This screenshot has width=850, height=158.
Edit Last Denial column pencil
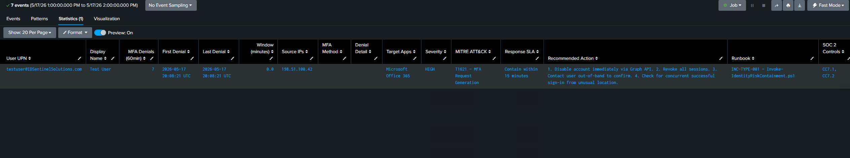point(232,58)
